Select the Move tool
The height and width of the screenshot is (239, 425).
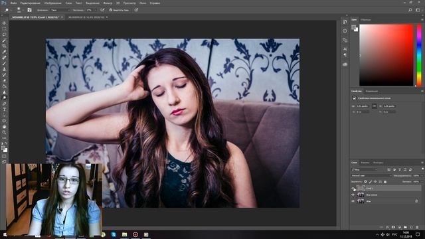tap(4, 23)
